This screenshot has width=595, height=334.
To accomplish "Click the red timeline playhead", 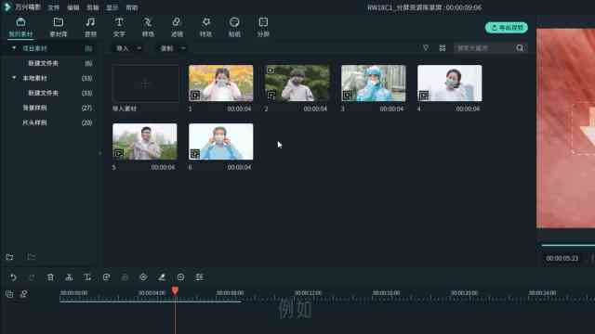I will coord(175,290).
